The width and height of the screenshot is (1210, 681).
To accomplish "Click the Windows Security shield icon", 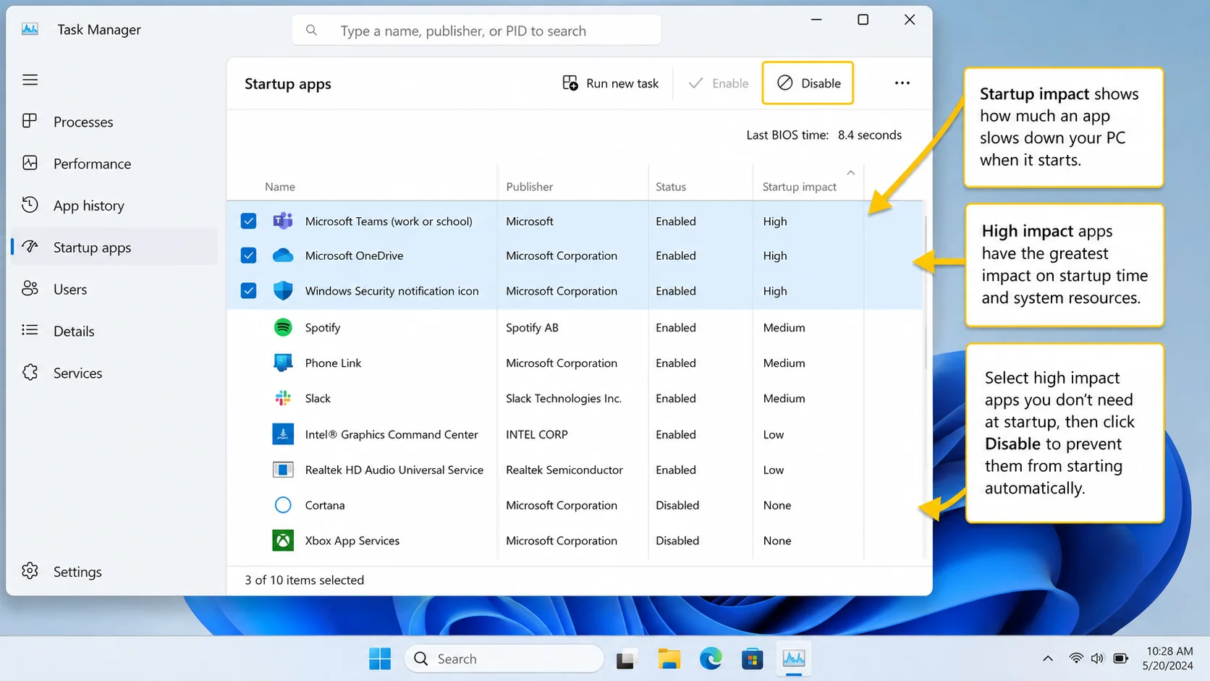I will 283,290.
